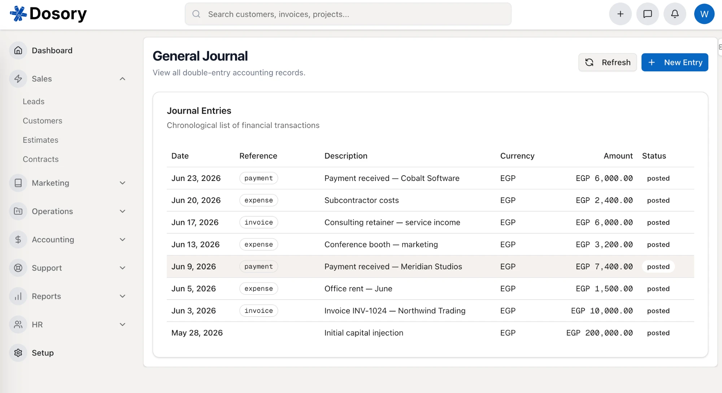This screenshot has width=722, height=393.
Task: Click posted status on Meridian Studios row
Action: click(658, 266)
